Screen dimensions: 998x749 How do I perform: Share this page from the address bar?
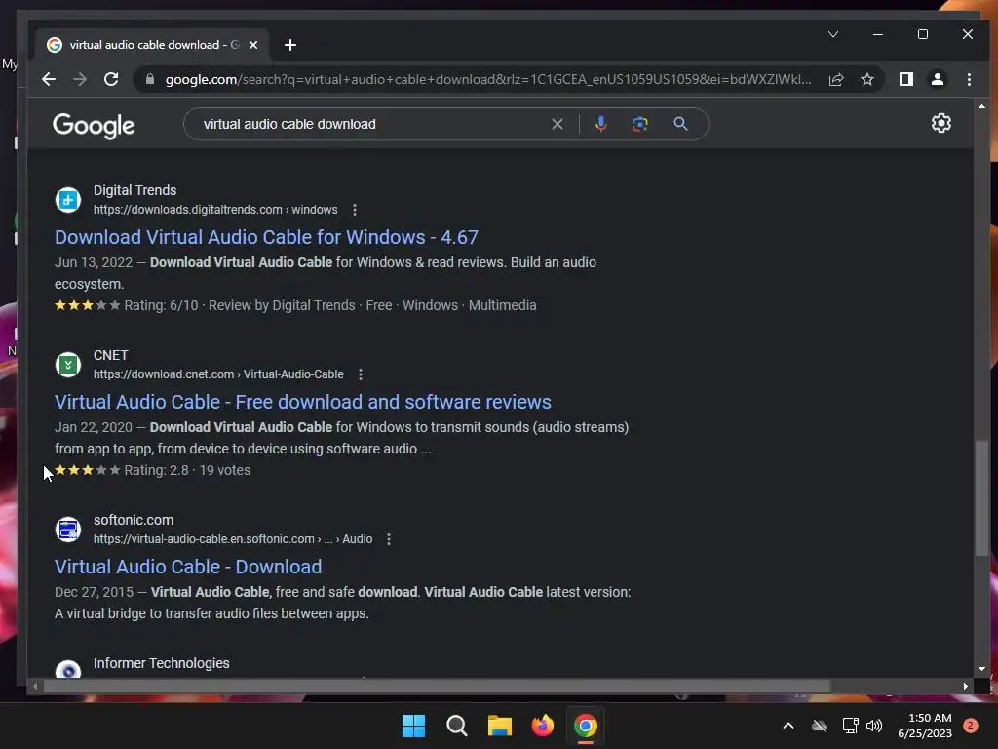[x=836, y=80]
